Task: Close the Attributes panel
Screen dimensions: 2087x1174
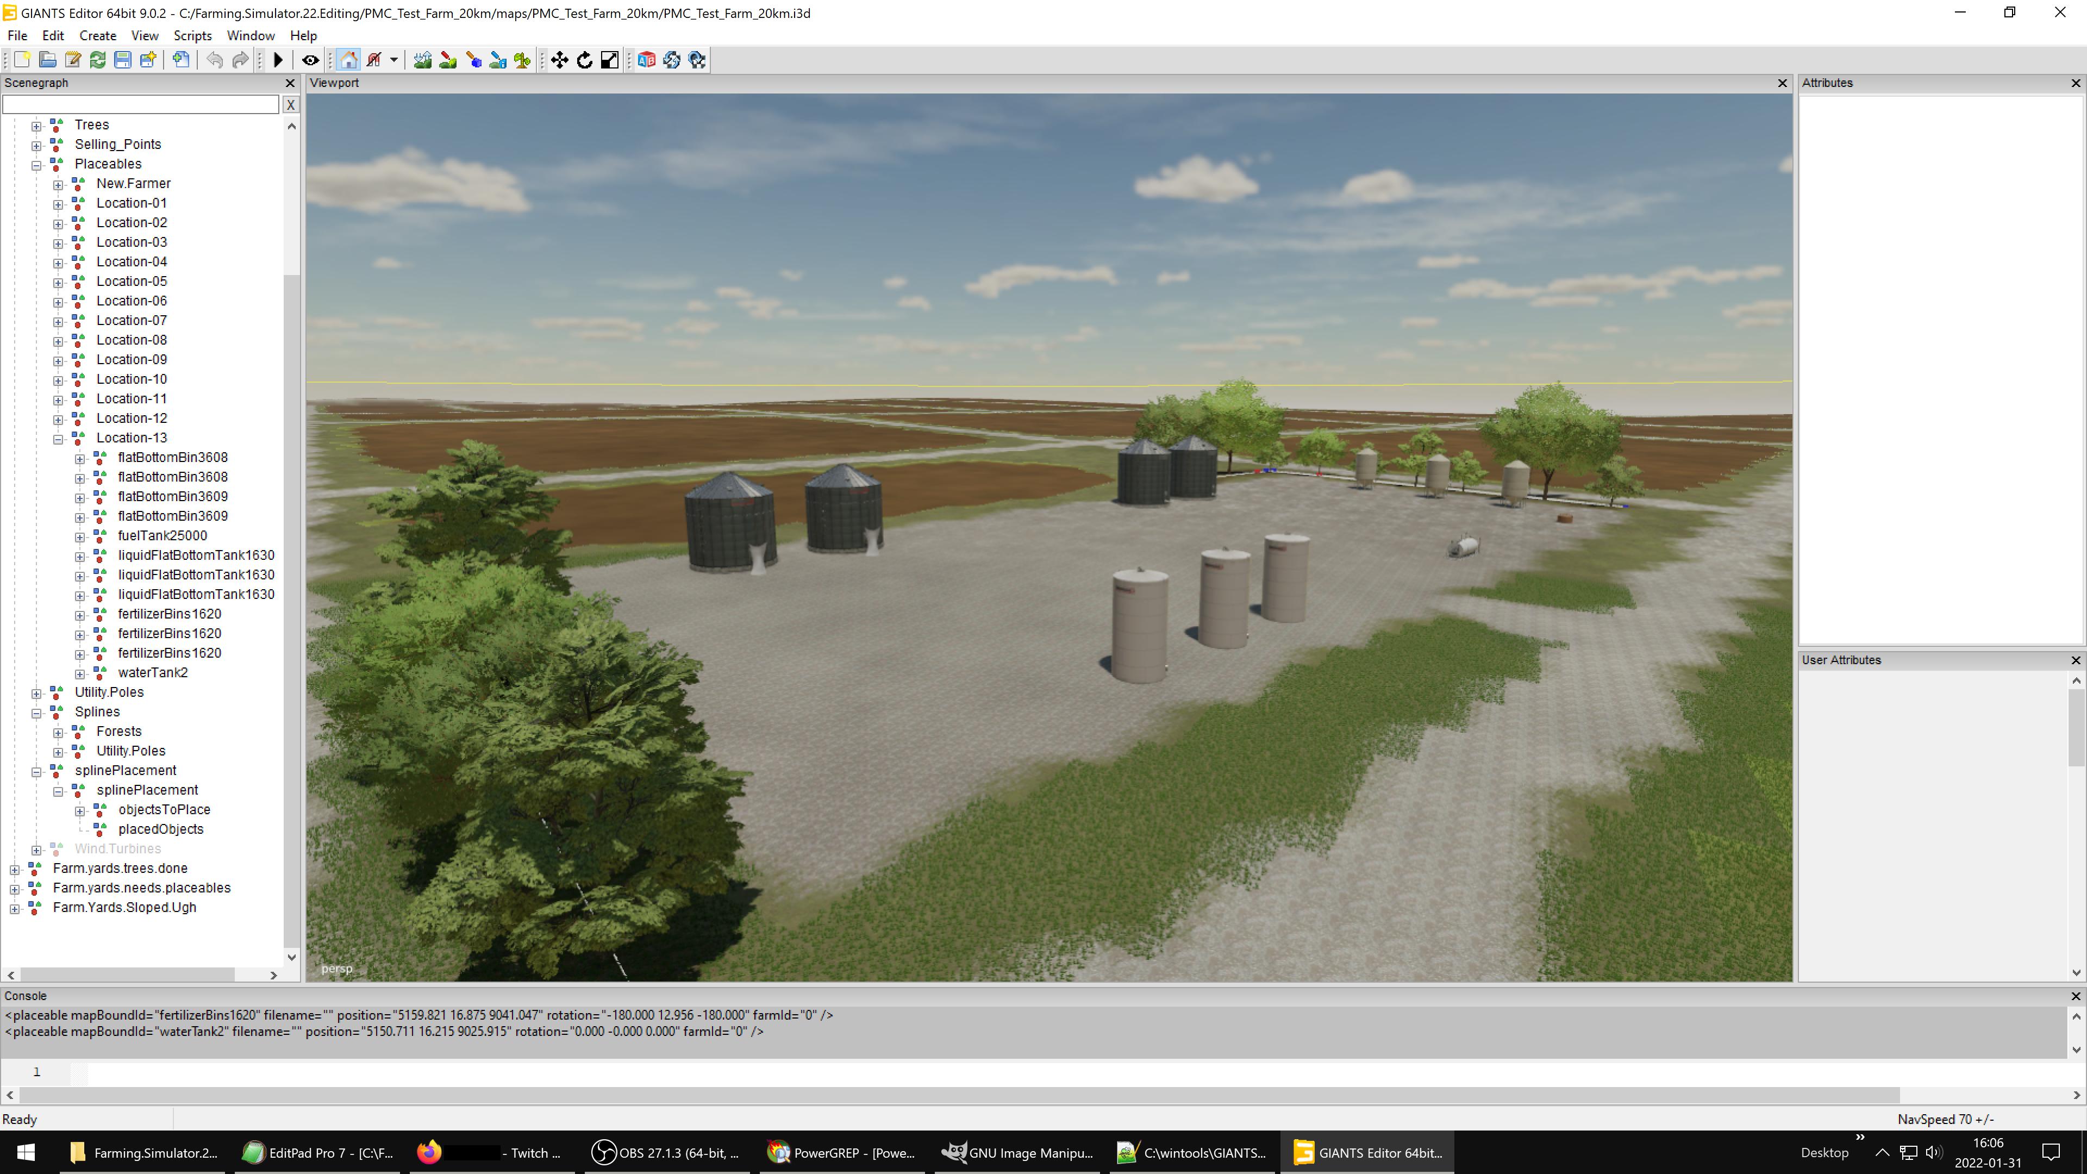Action: pos(2076,84)
